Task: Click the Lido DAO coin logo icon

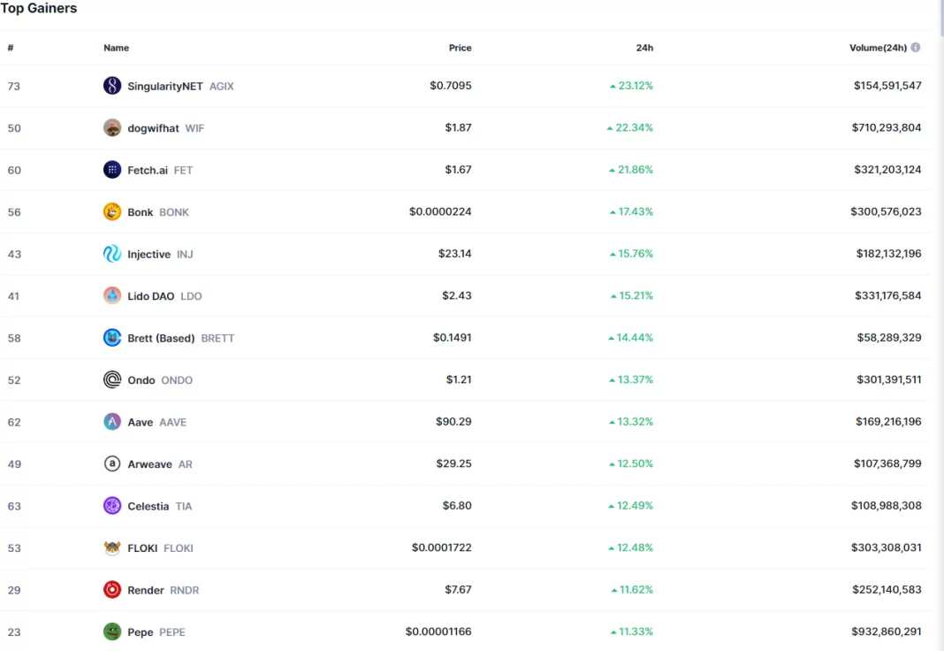Action: point(112,296)
